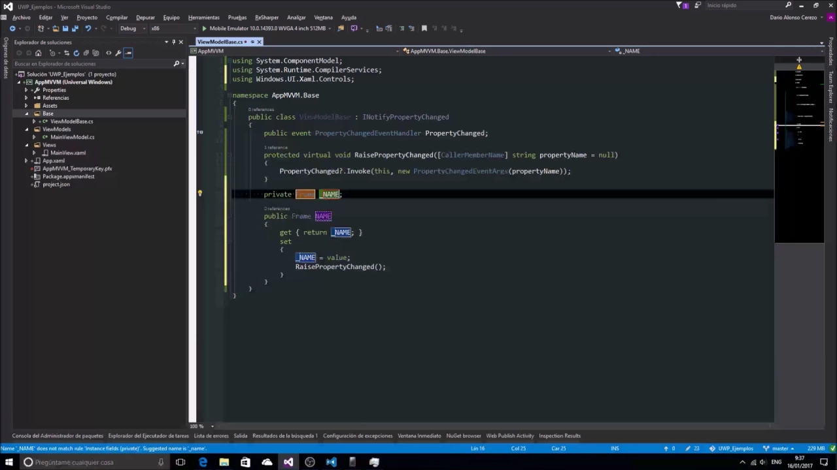Viewport: 837px width, 470px height.
Task: Open Consola del Administrador de paquetes tab
Action: pos(58,436)
